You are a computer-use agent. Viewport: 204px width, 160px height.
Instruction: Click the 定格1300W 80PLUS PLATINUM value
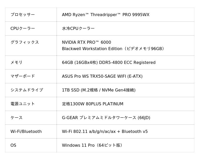pos(93,104)
